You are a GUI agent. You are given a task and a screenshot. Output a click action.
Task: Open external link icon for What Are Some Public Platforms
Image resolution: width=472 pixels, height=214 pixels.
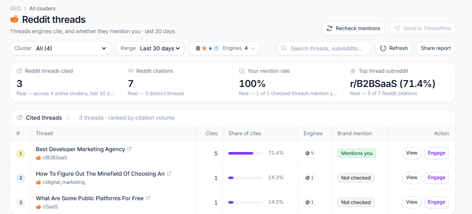pyautogui.click(x=148, y=198)
